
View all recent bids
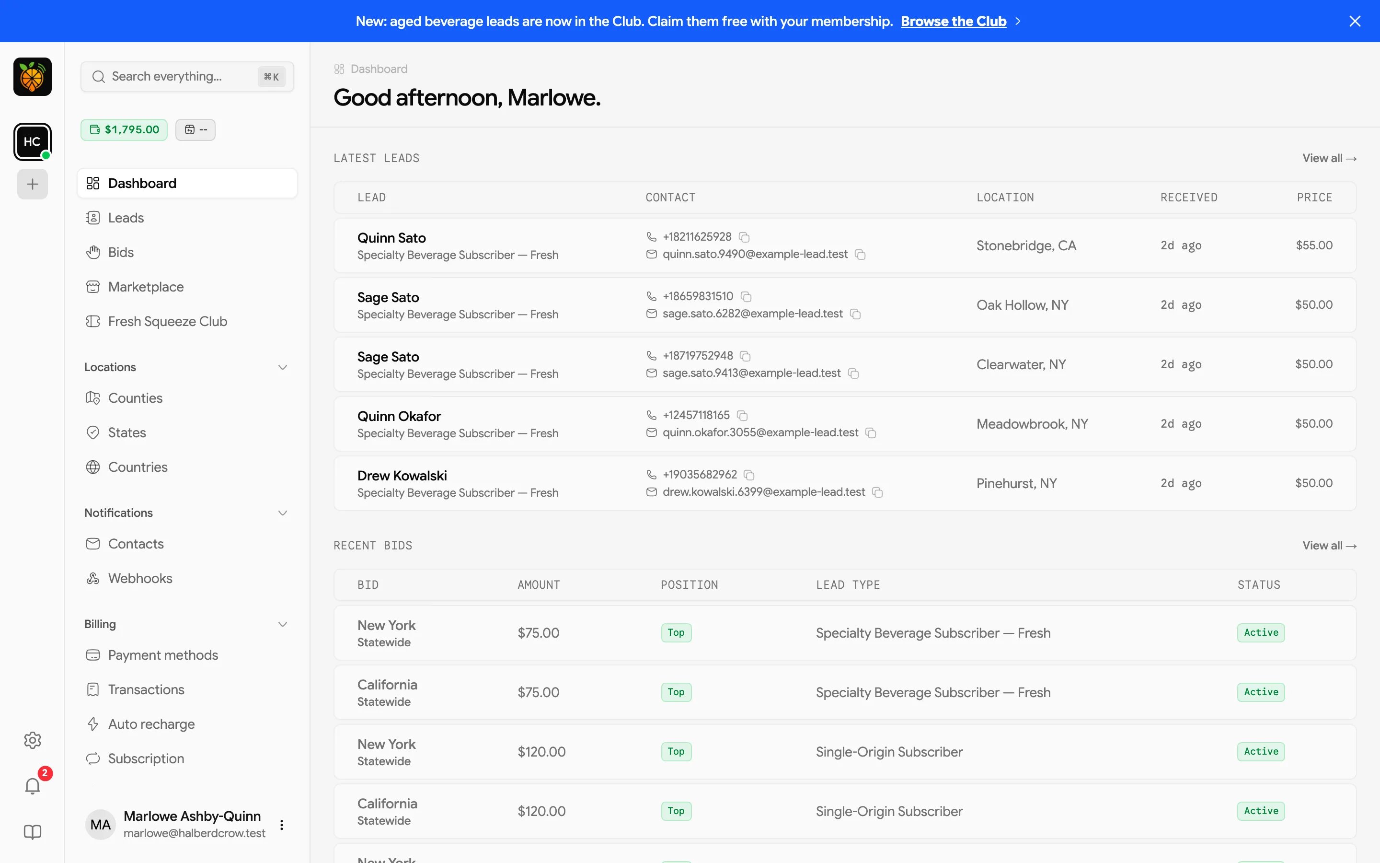coord(1329,546)
